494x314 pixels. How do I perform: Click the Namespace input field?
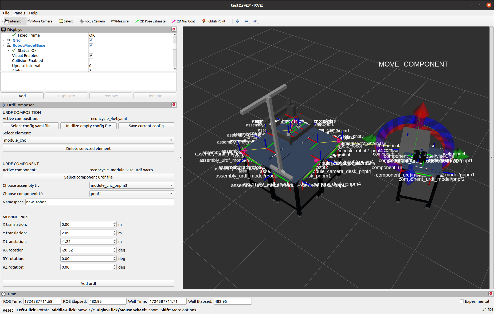[100, 202]
